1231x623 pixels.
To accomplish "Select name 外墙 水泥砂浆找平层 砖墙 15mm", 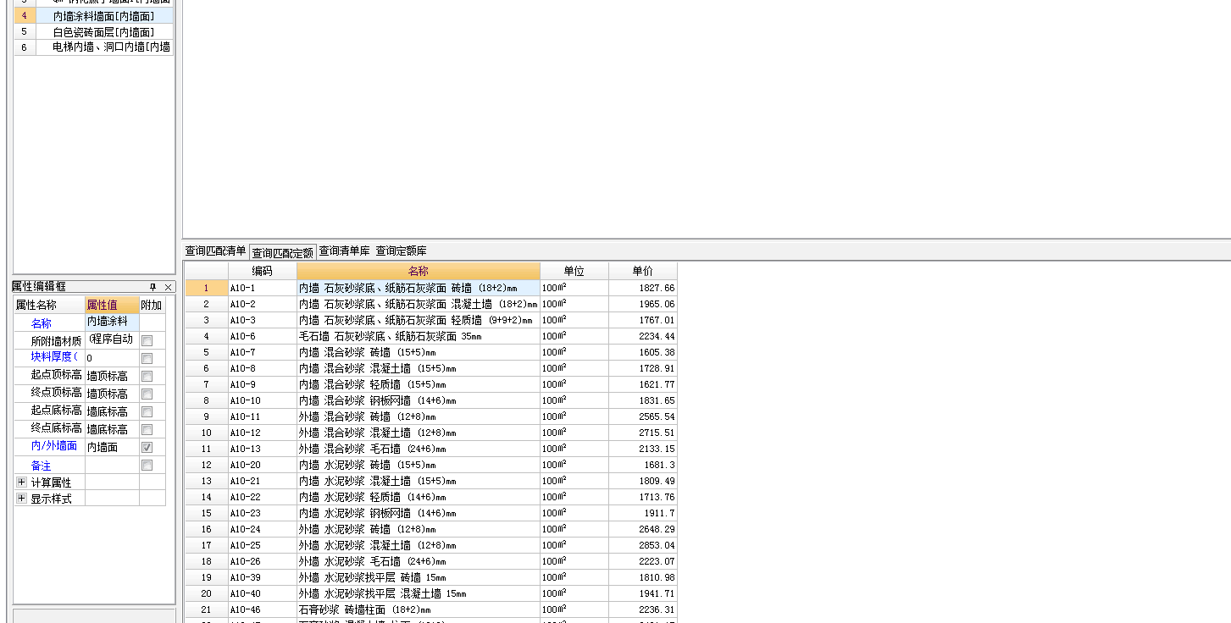I will pos(419,577).
